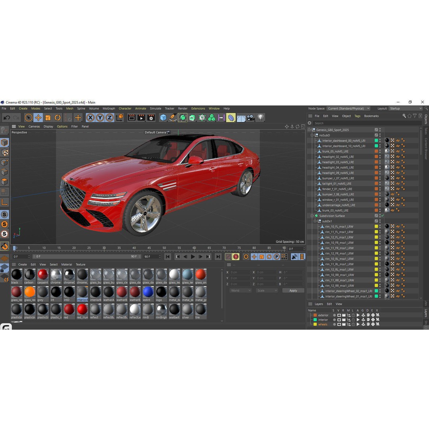Open the Spline Pen tool
Screen dimensions: 429x429
click(x=173, y=118)
